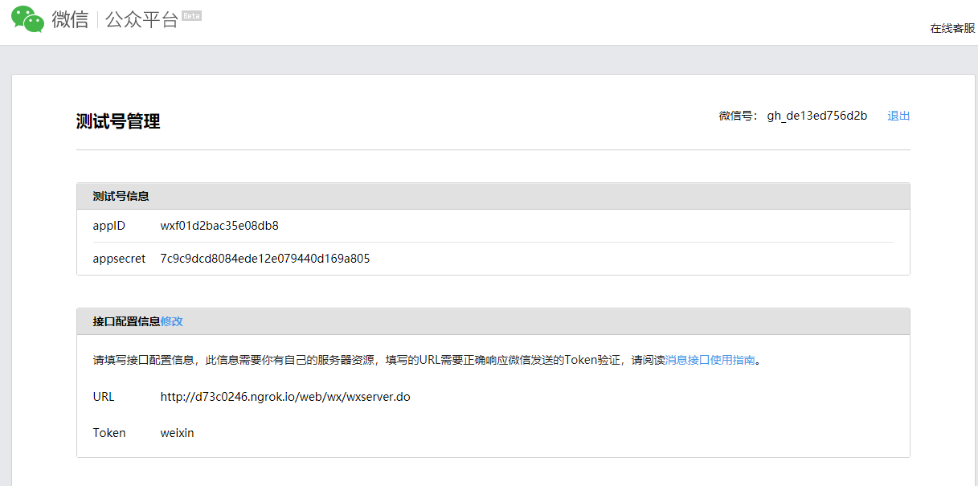This screenshot has width=978, height=486.
Task: Click 修改 to edit interface configuration
Action: tap(172, 321)
